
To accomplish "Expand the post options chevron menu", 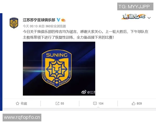I will coord(149,18).
